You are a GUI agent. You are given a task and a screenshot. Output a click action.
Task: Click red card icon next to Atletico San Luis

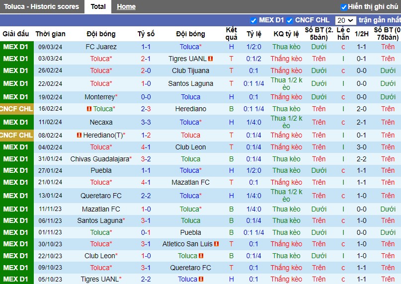[216, 244]
